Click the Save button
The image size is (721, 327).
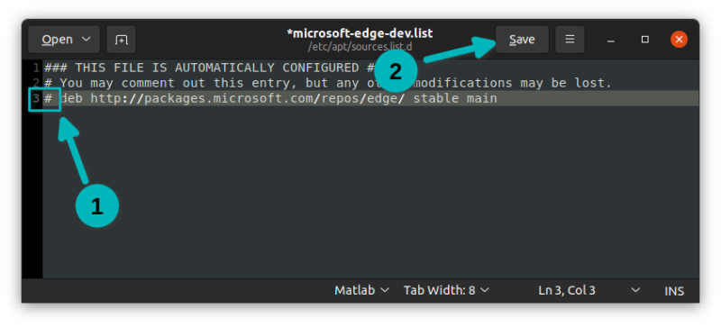(x=522, y=40)
